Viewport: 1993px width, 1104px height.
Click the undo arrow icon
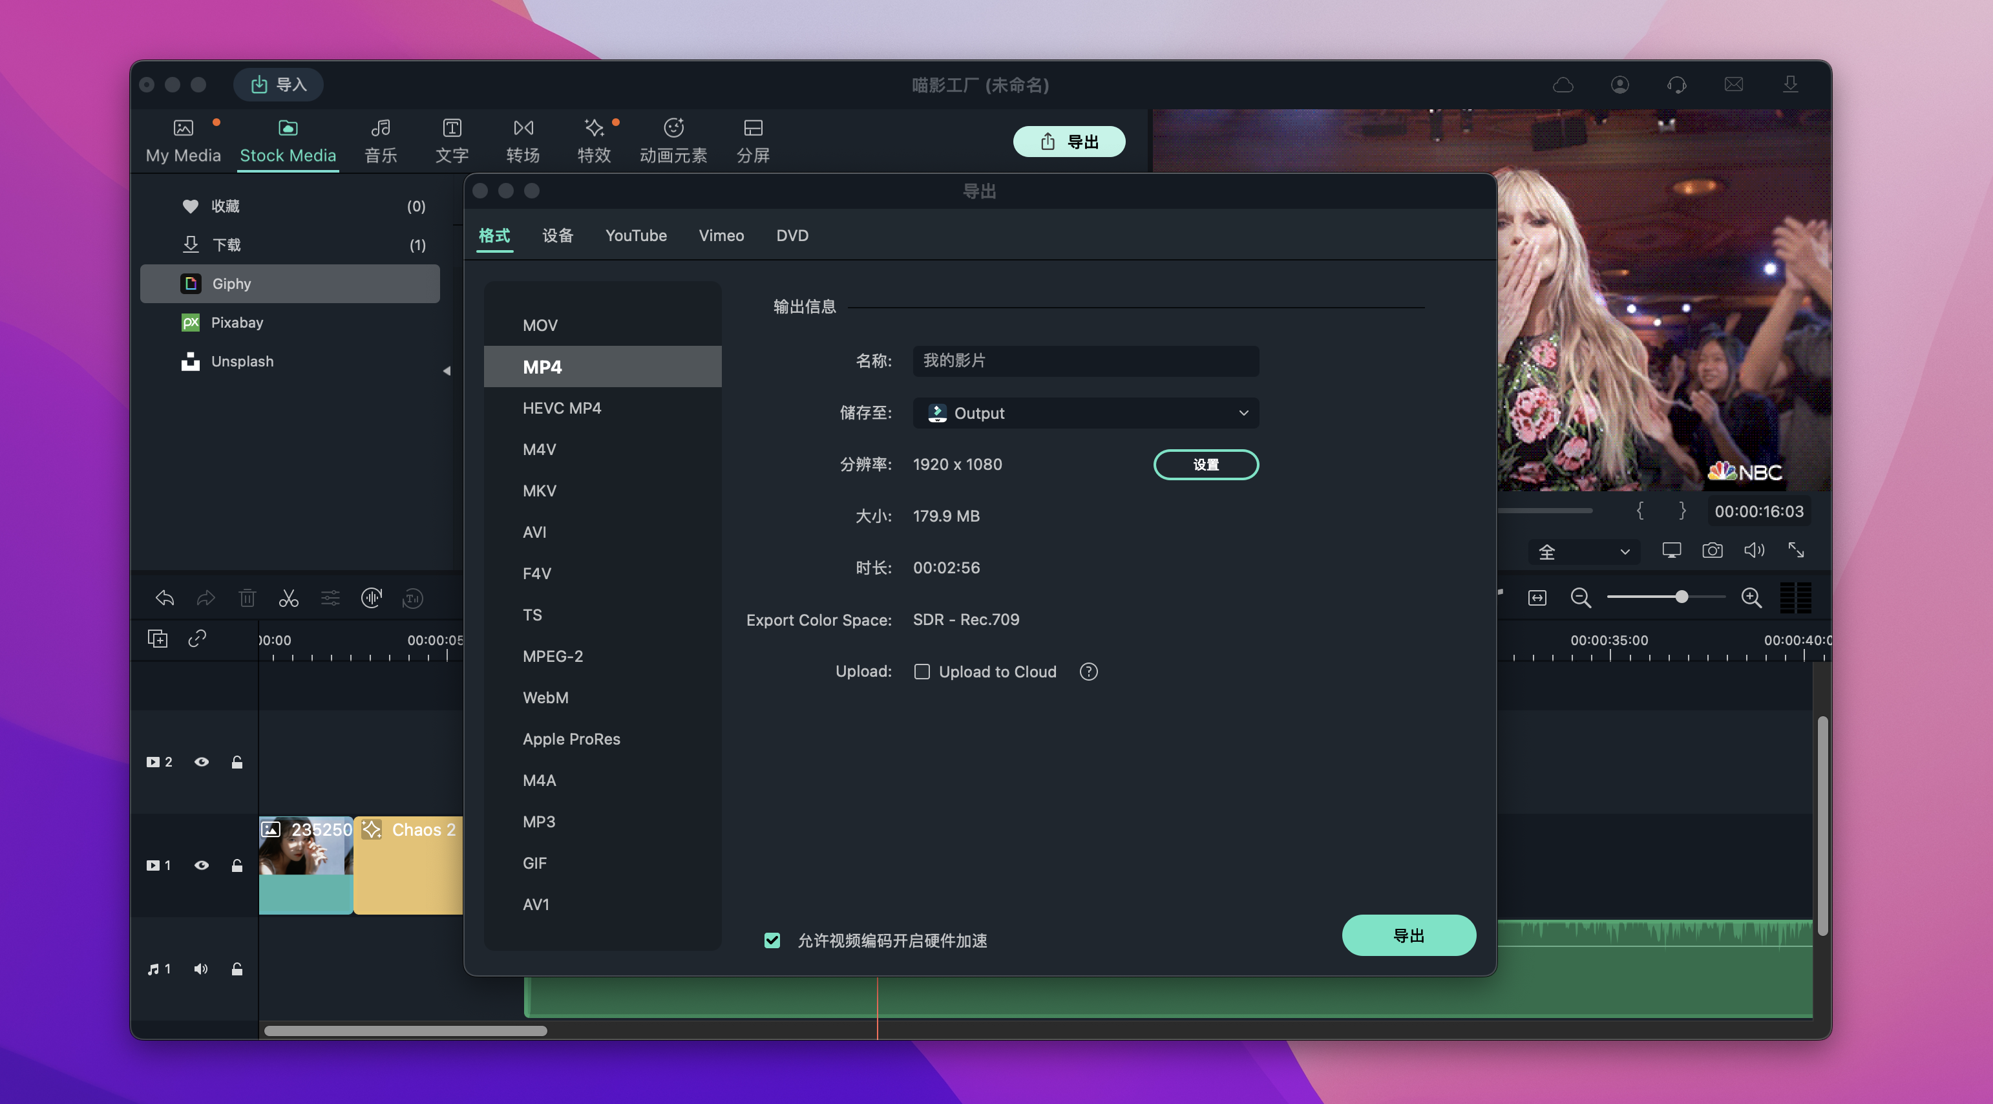(x=165, y=598)
